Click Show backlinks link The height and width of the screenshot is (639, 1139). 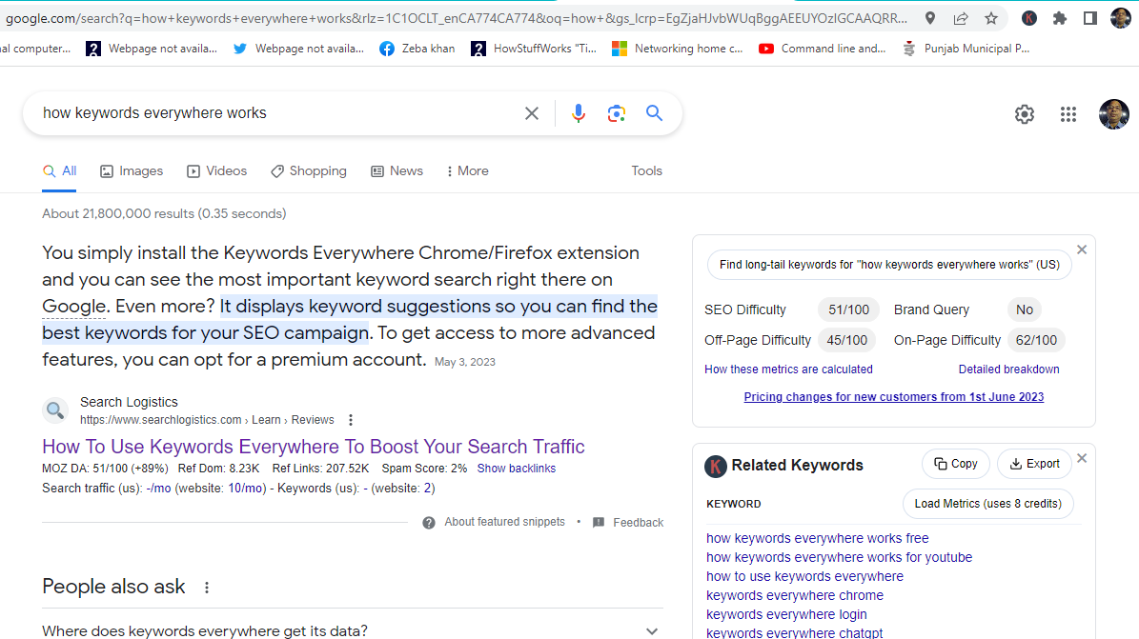click(517, 469)
